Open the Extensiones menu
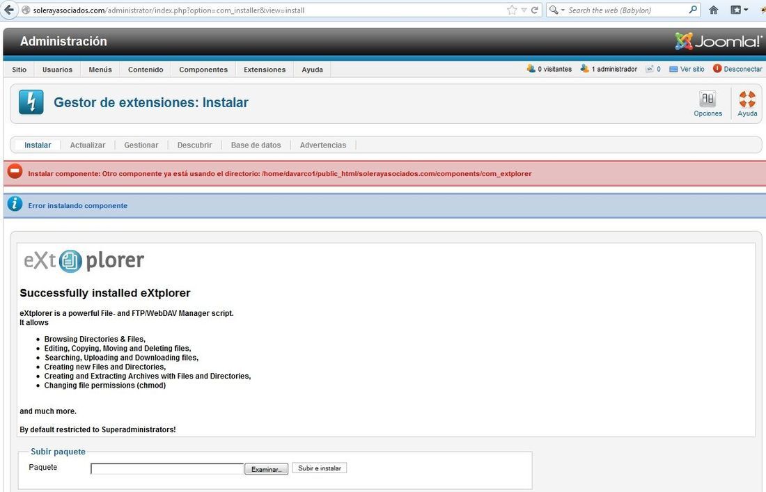 265,70
